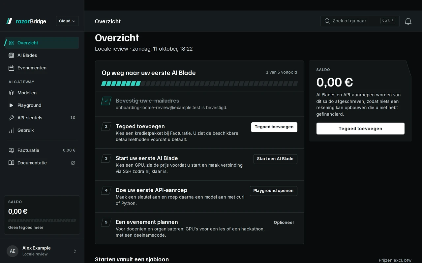Click the onboarding progress bar
The height and width of the screenshot is (263, 422).
click(x=199, y=84)
